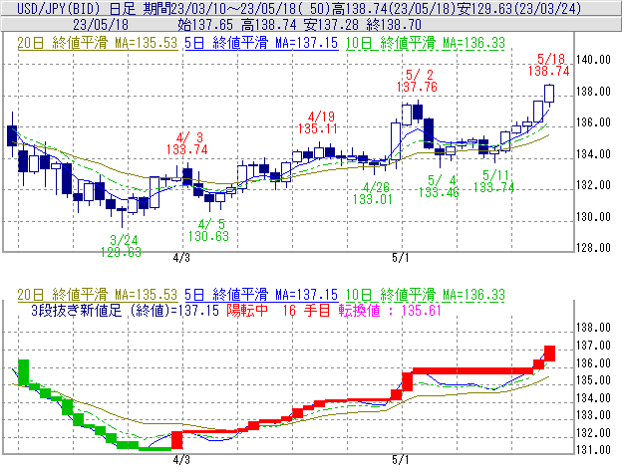Click the 128.00 price axis label
622x473 pixels.
(593, 248)
